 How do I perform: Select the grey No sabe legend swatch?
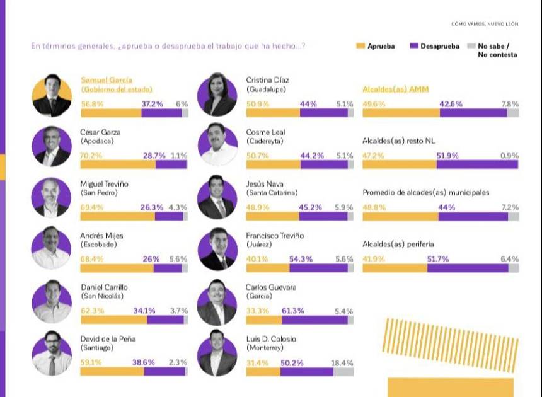tap(471, 46)
